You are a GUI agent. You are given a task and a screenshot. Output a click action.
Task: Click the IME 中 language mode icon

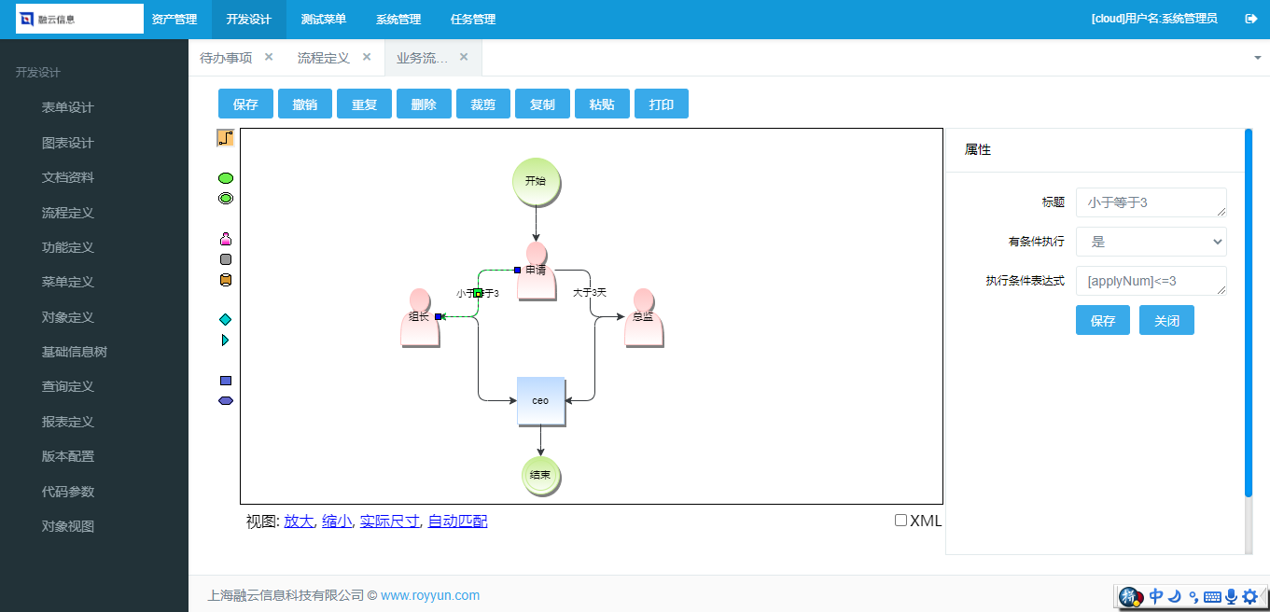[1156, 596]
